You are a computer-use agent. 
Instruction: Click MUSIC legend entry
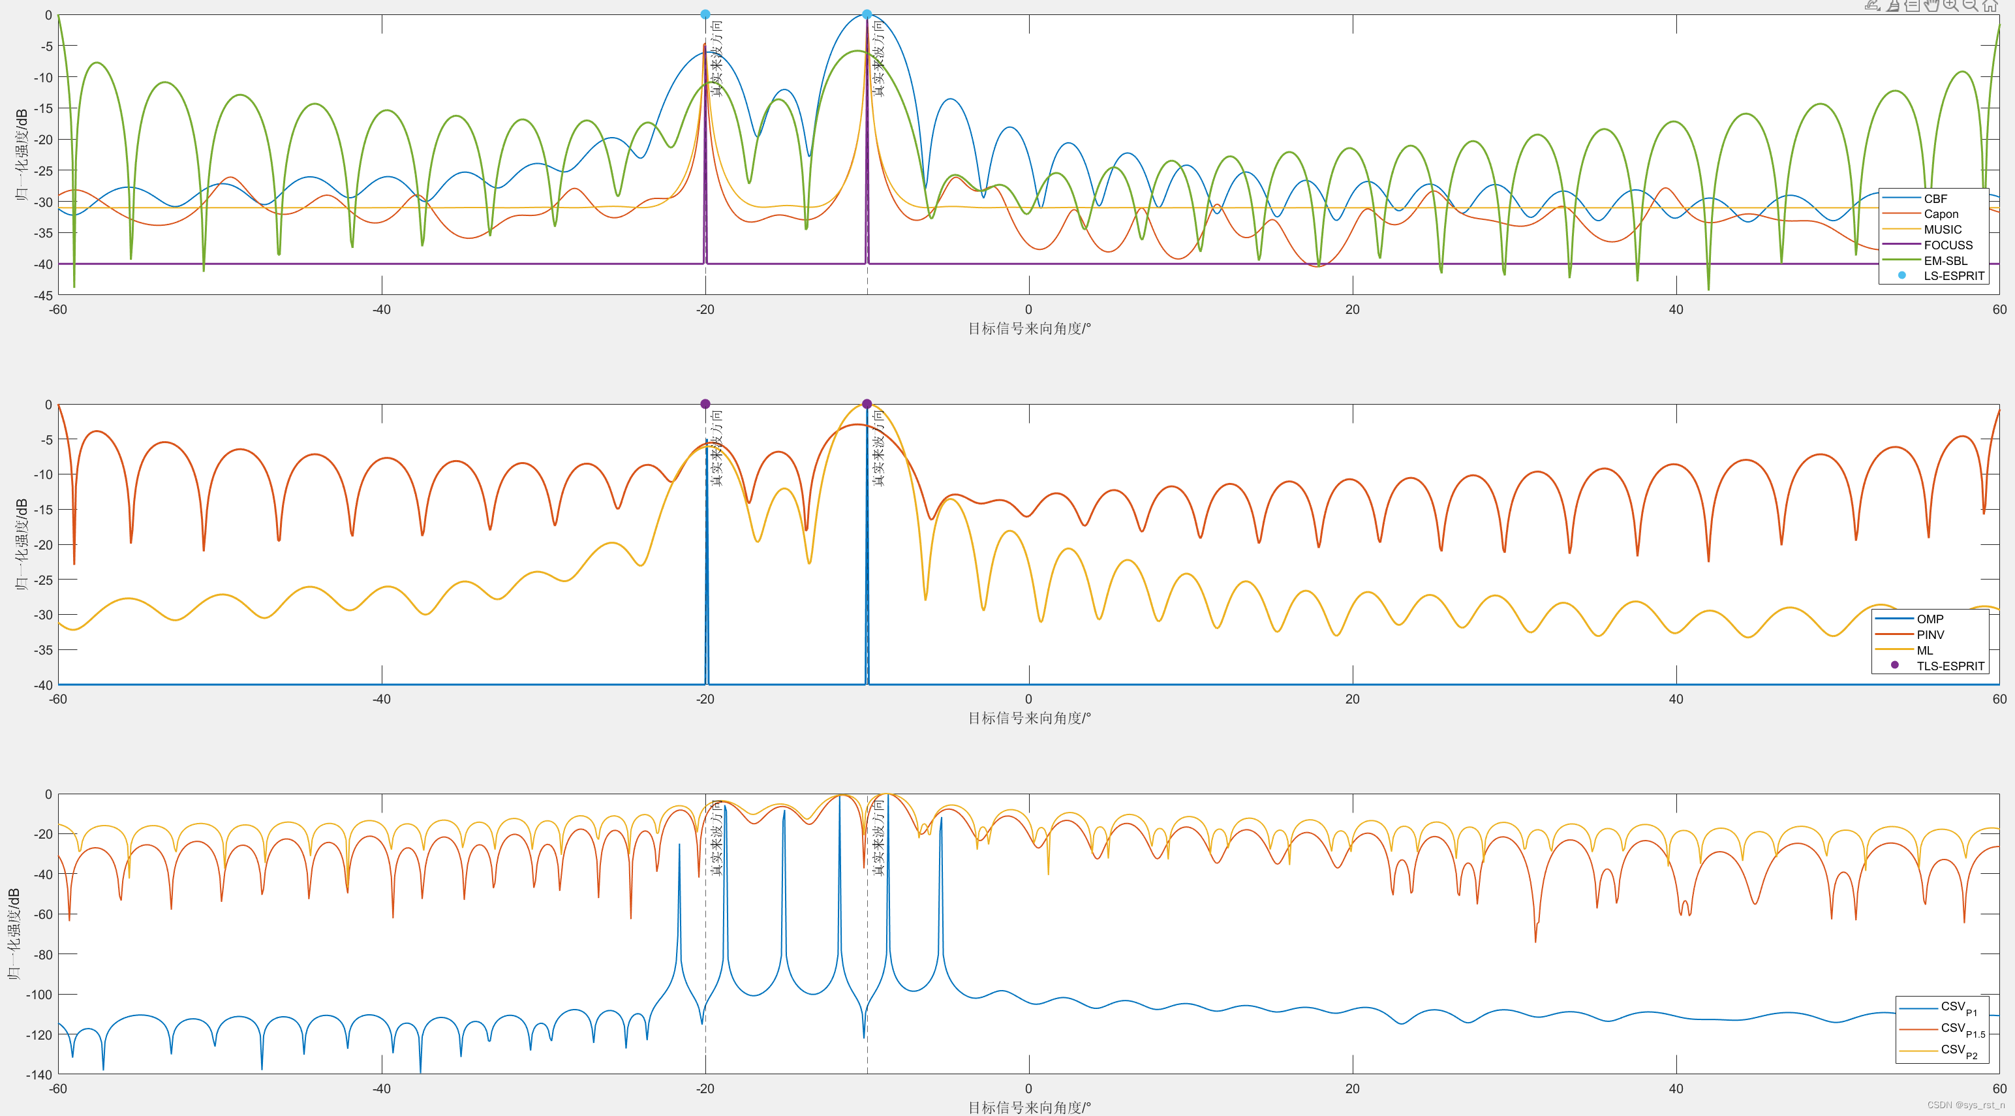coord(1943,229)
